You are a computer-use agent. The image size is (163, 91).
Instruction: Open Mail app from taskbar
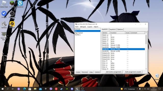tap(40, 89)
